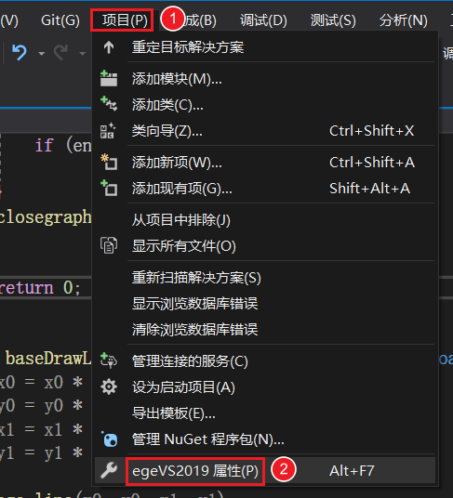The height and width of the screenshot is (498, 453).
Task: Click the show all files icon
Action: click(x=109, y=245)
